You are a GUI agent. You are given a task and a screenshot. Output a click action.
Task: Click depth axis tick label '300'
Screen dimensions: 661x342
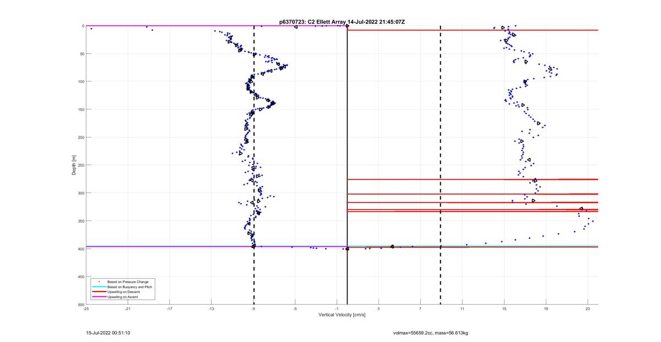click(80, 193)
